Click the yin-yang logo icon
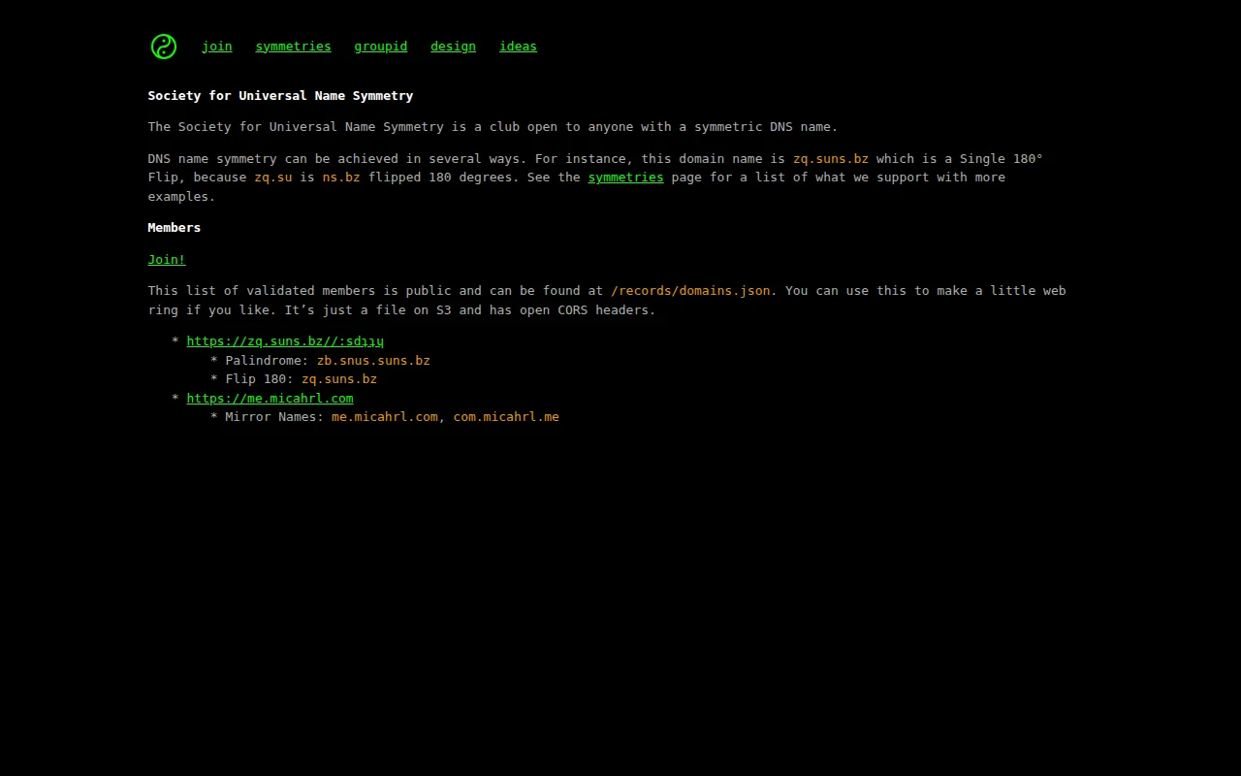The width and height of the screenshot is (1241, 776). click(164, 47)
